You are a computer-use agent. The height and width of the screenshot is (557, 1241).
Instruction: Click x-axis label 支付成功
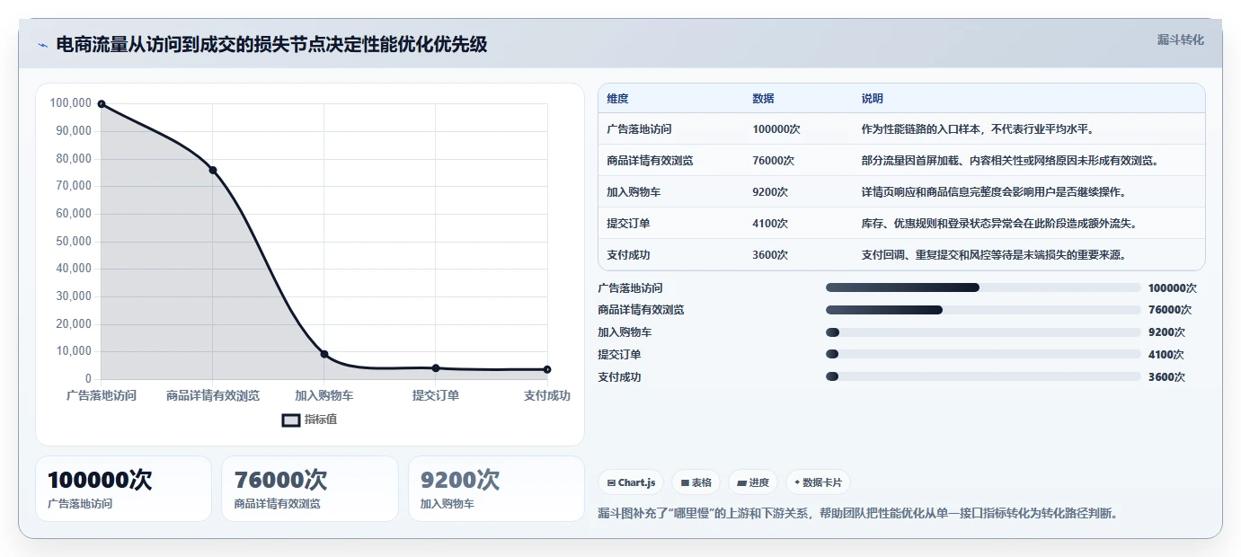547,395
